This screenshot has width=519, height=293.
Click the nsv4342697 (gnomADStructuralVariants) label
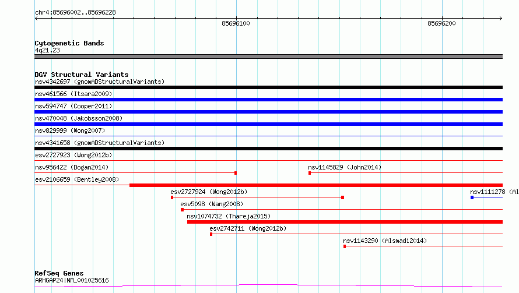pos(100,82)
